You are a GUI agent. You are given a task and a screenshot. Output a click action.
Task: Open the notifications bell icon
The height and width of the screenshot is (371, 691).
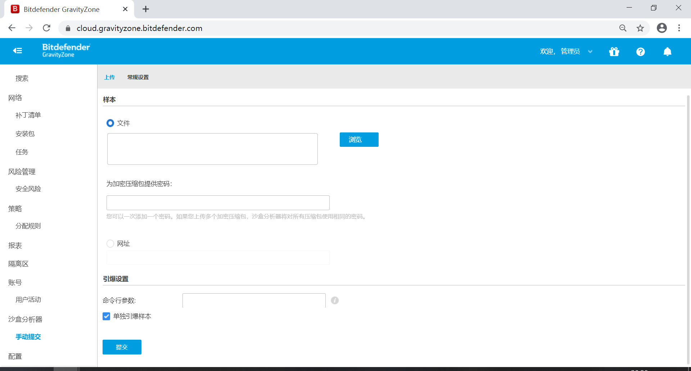667,52
